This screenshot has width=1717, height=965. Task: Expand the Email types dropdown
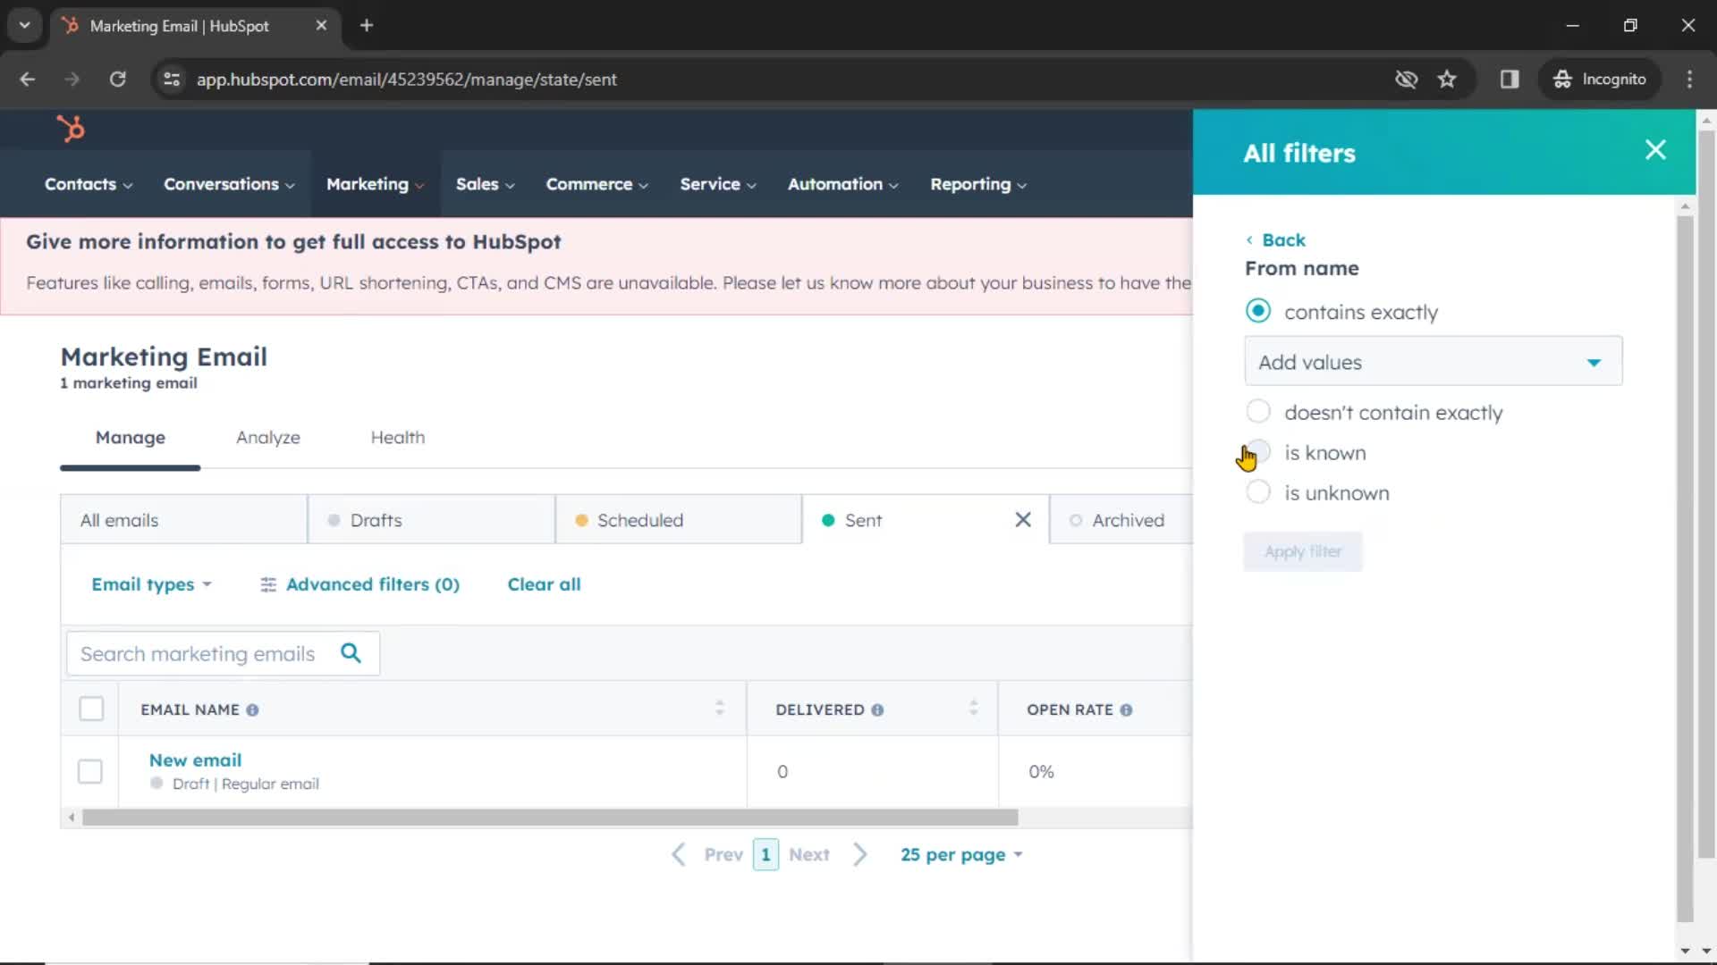(151, 584)
